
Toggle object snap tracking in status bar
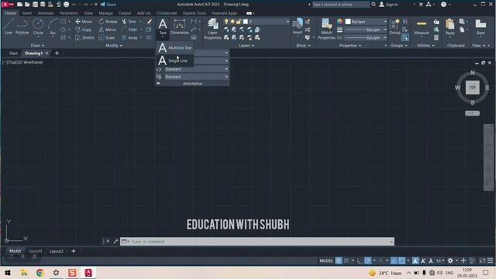point(394,260)
